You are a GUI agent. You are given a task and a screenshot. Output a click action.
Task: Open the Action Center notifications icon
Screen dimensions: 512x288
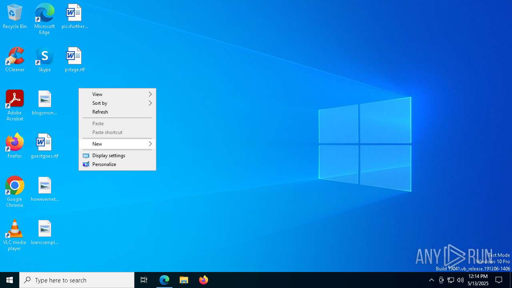[499, 280]
